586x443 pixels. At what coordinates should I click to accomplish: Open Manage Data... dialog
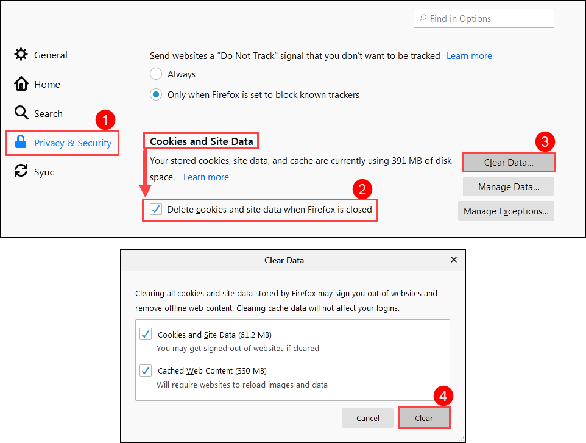[x=509, y=187]
